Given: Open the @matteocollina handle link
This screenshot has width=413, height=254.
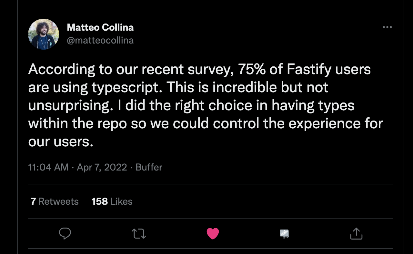Looking at the screenshot, I should tap(100, 40).
